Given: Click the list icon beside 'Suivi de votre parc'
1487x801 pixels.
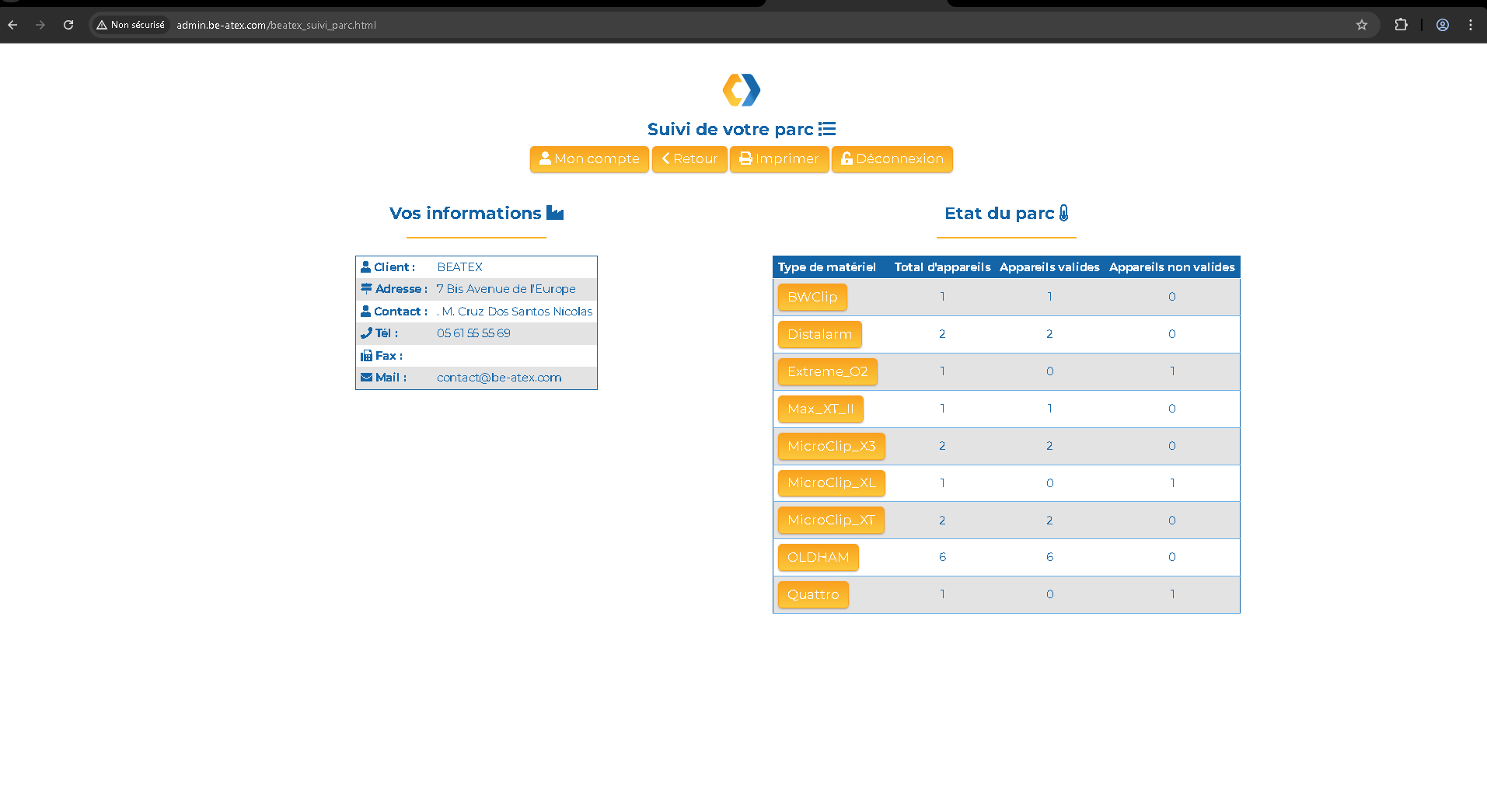Looking at the screenshot, I should coord(827,129).
